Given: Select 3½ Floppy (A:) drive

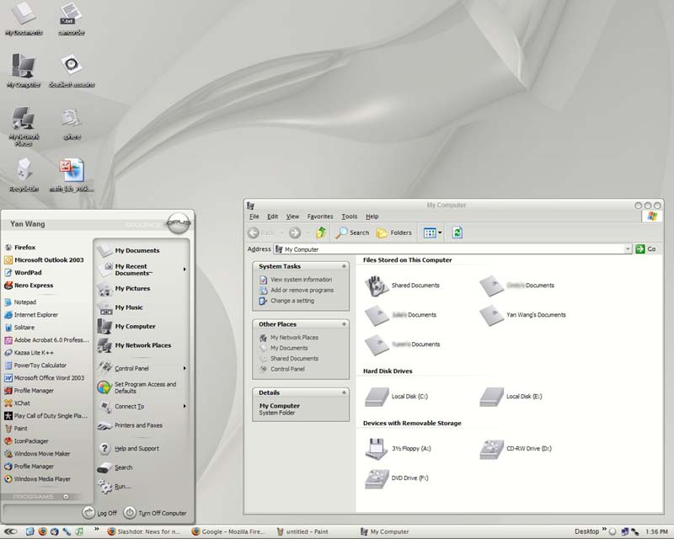Looking at the screenshot, I should pyautogui.click(x=398, y=448).
